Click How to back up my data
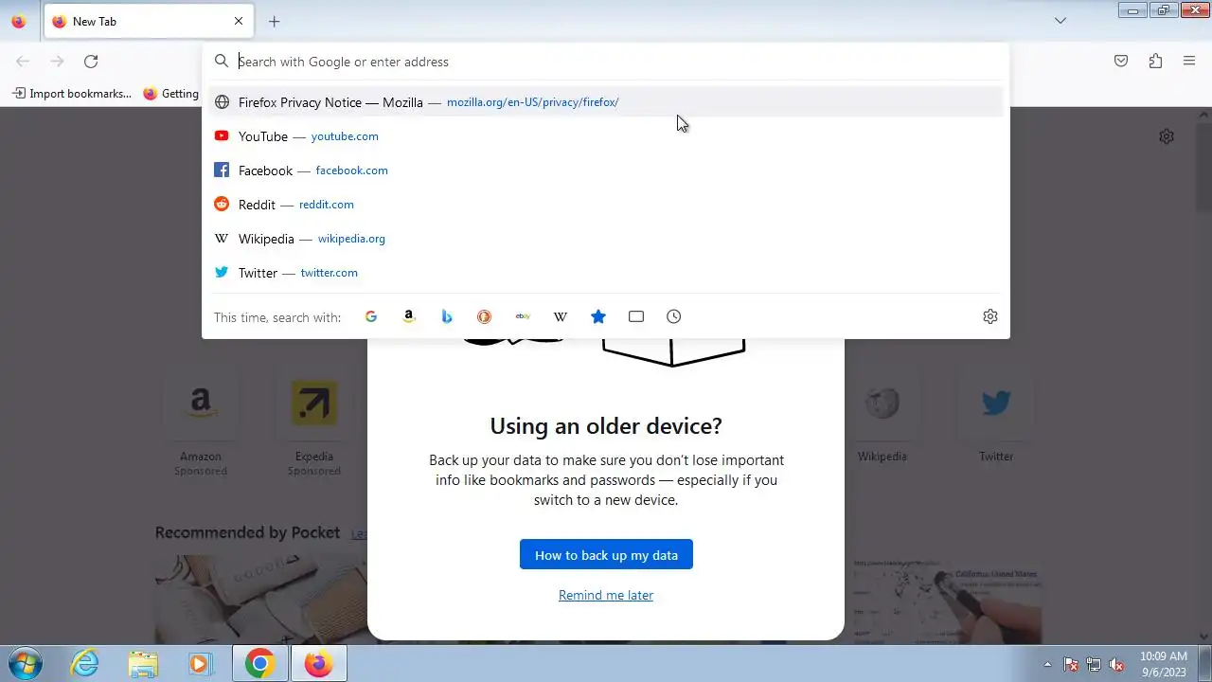The image size is (1212, 682). [x=606, y=555]
